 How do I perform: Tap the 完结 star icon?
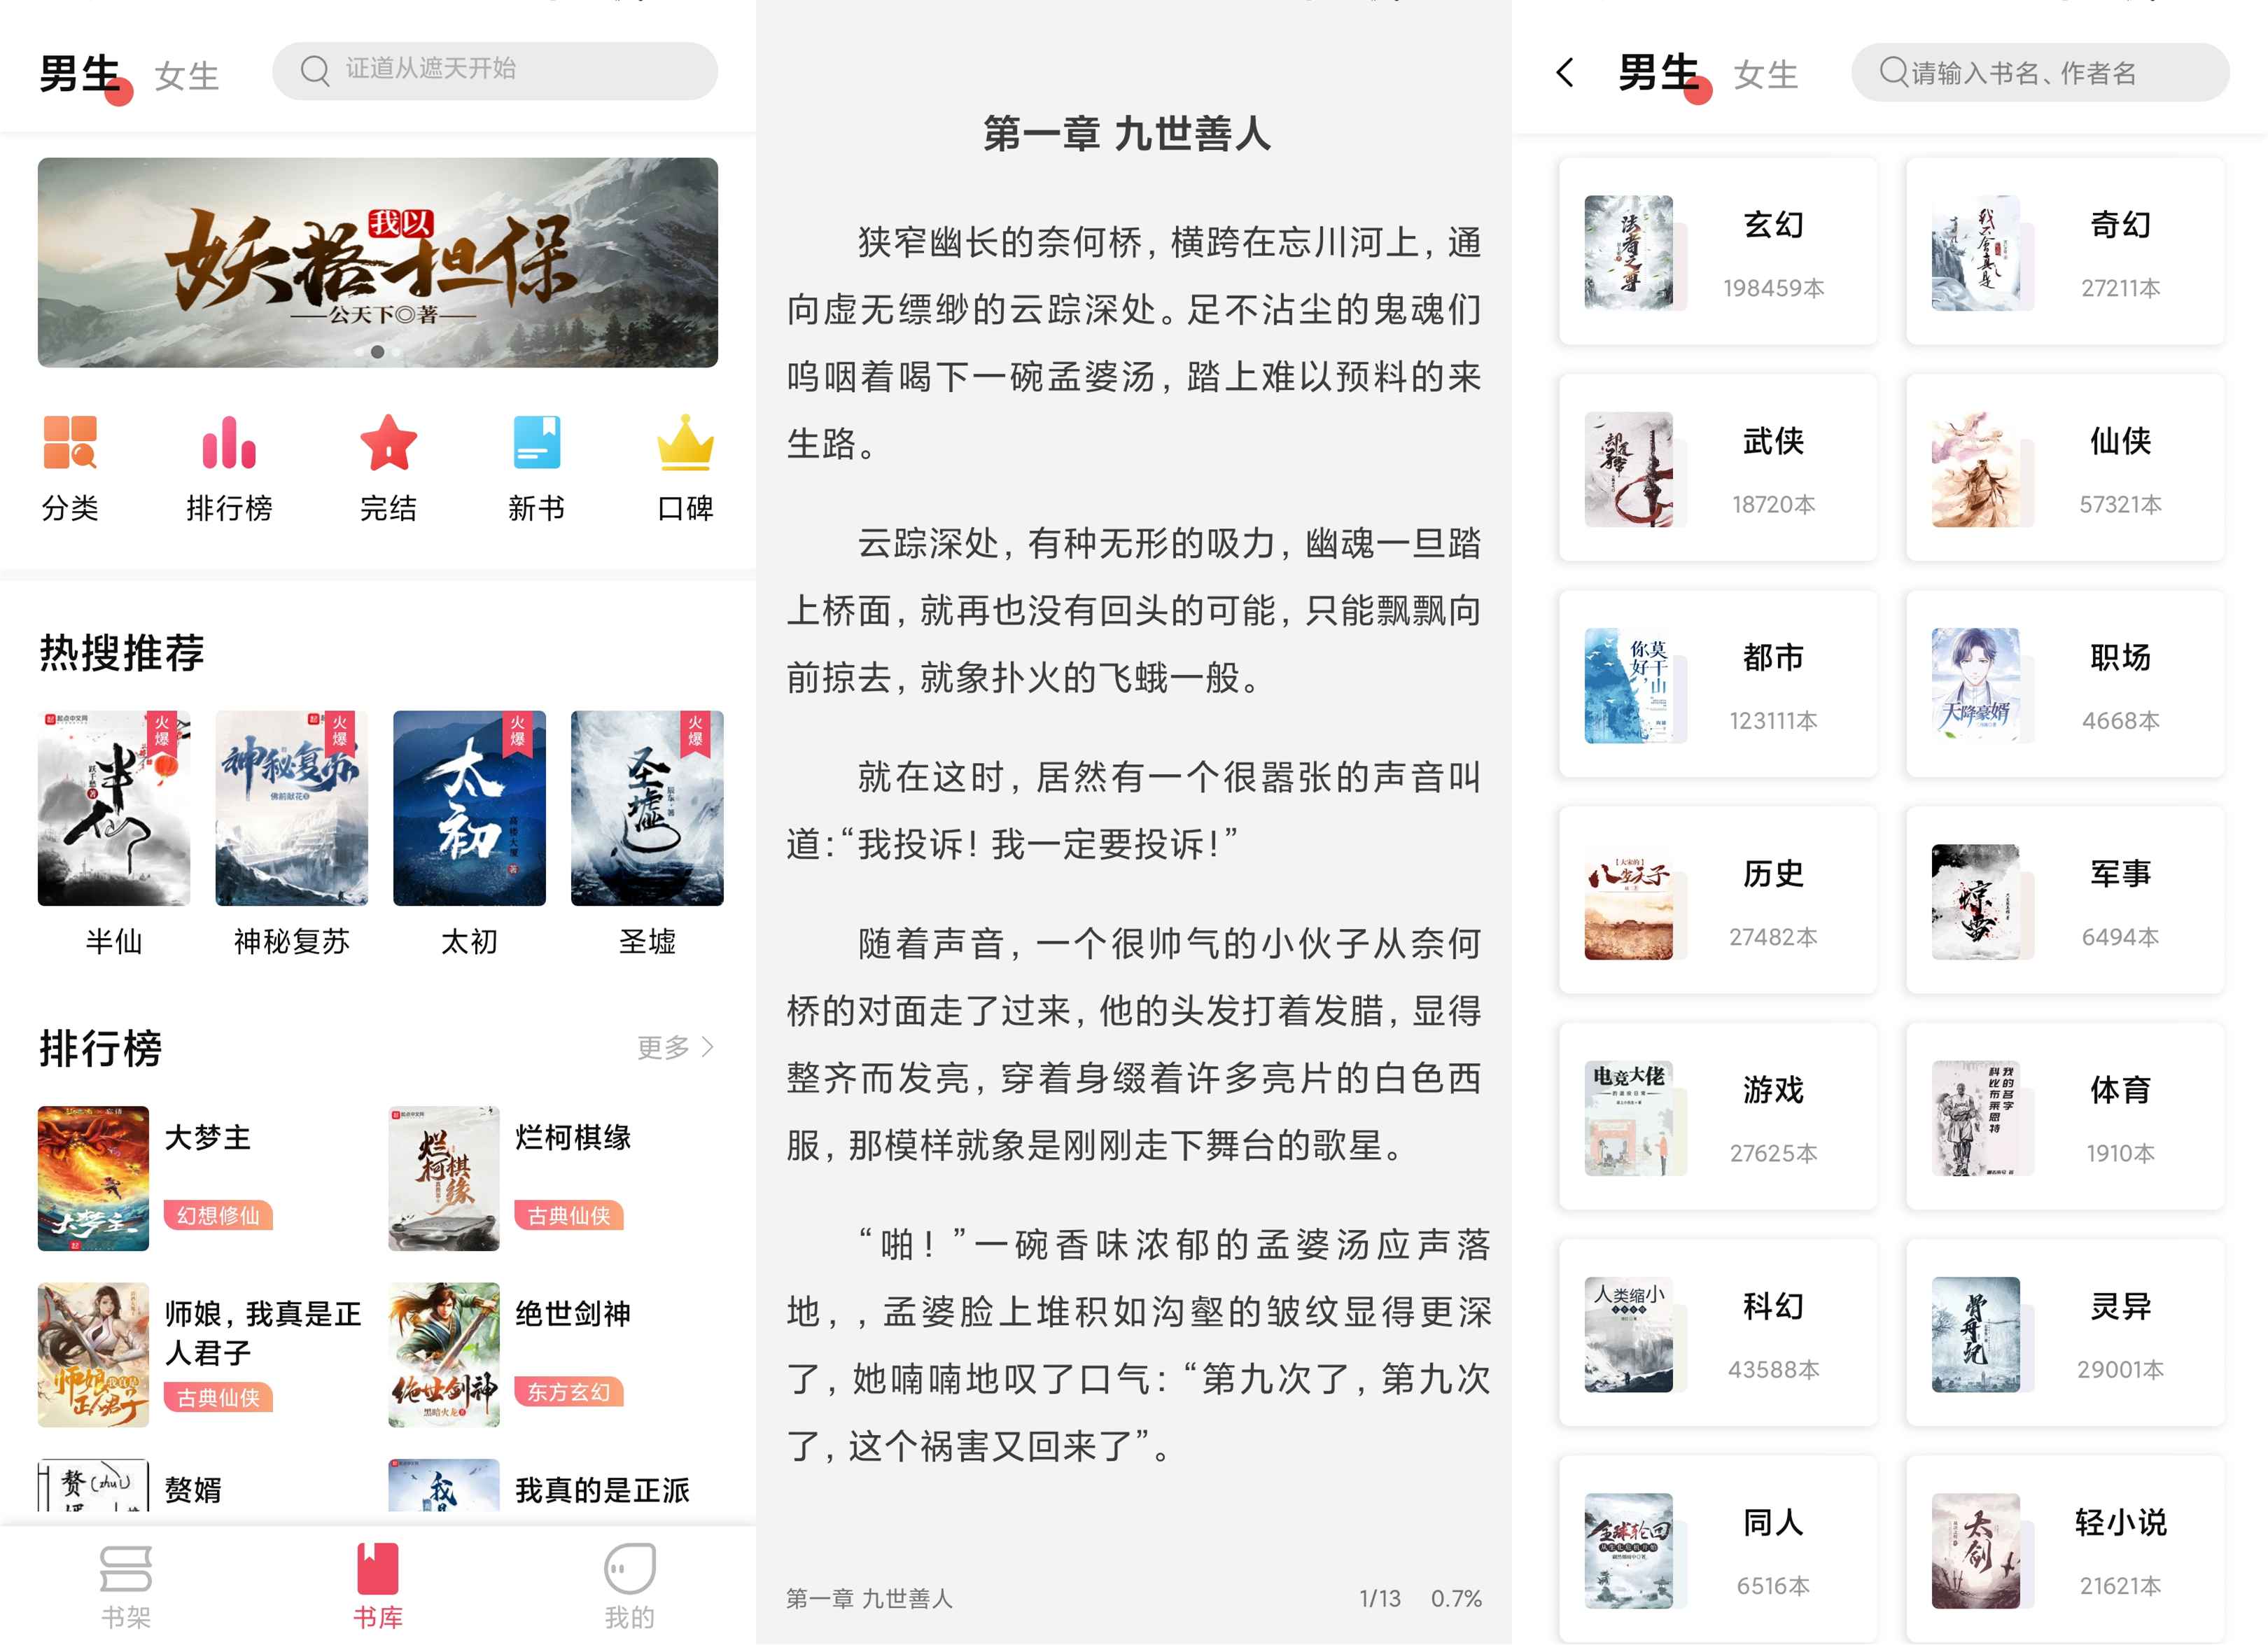click(388, 443)
